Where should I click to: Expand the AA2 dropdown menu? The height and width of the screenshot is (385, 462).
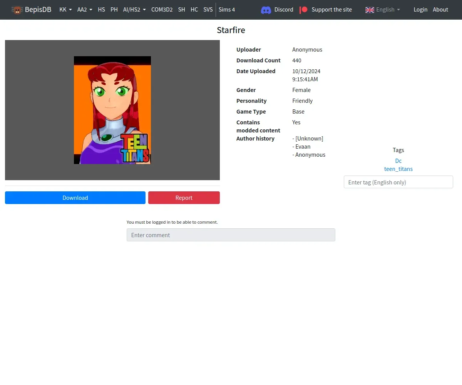85,10
